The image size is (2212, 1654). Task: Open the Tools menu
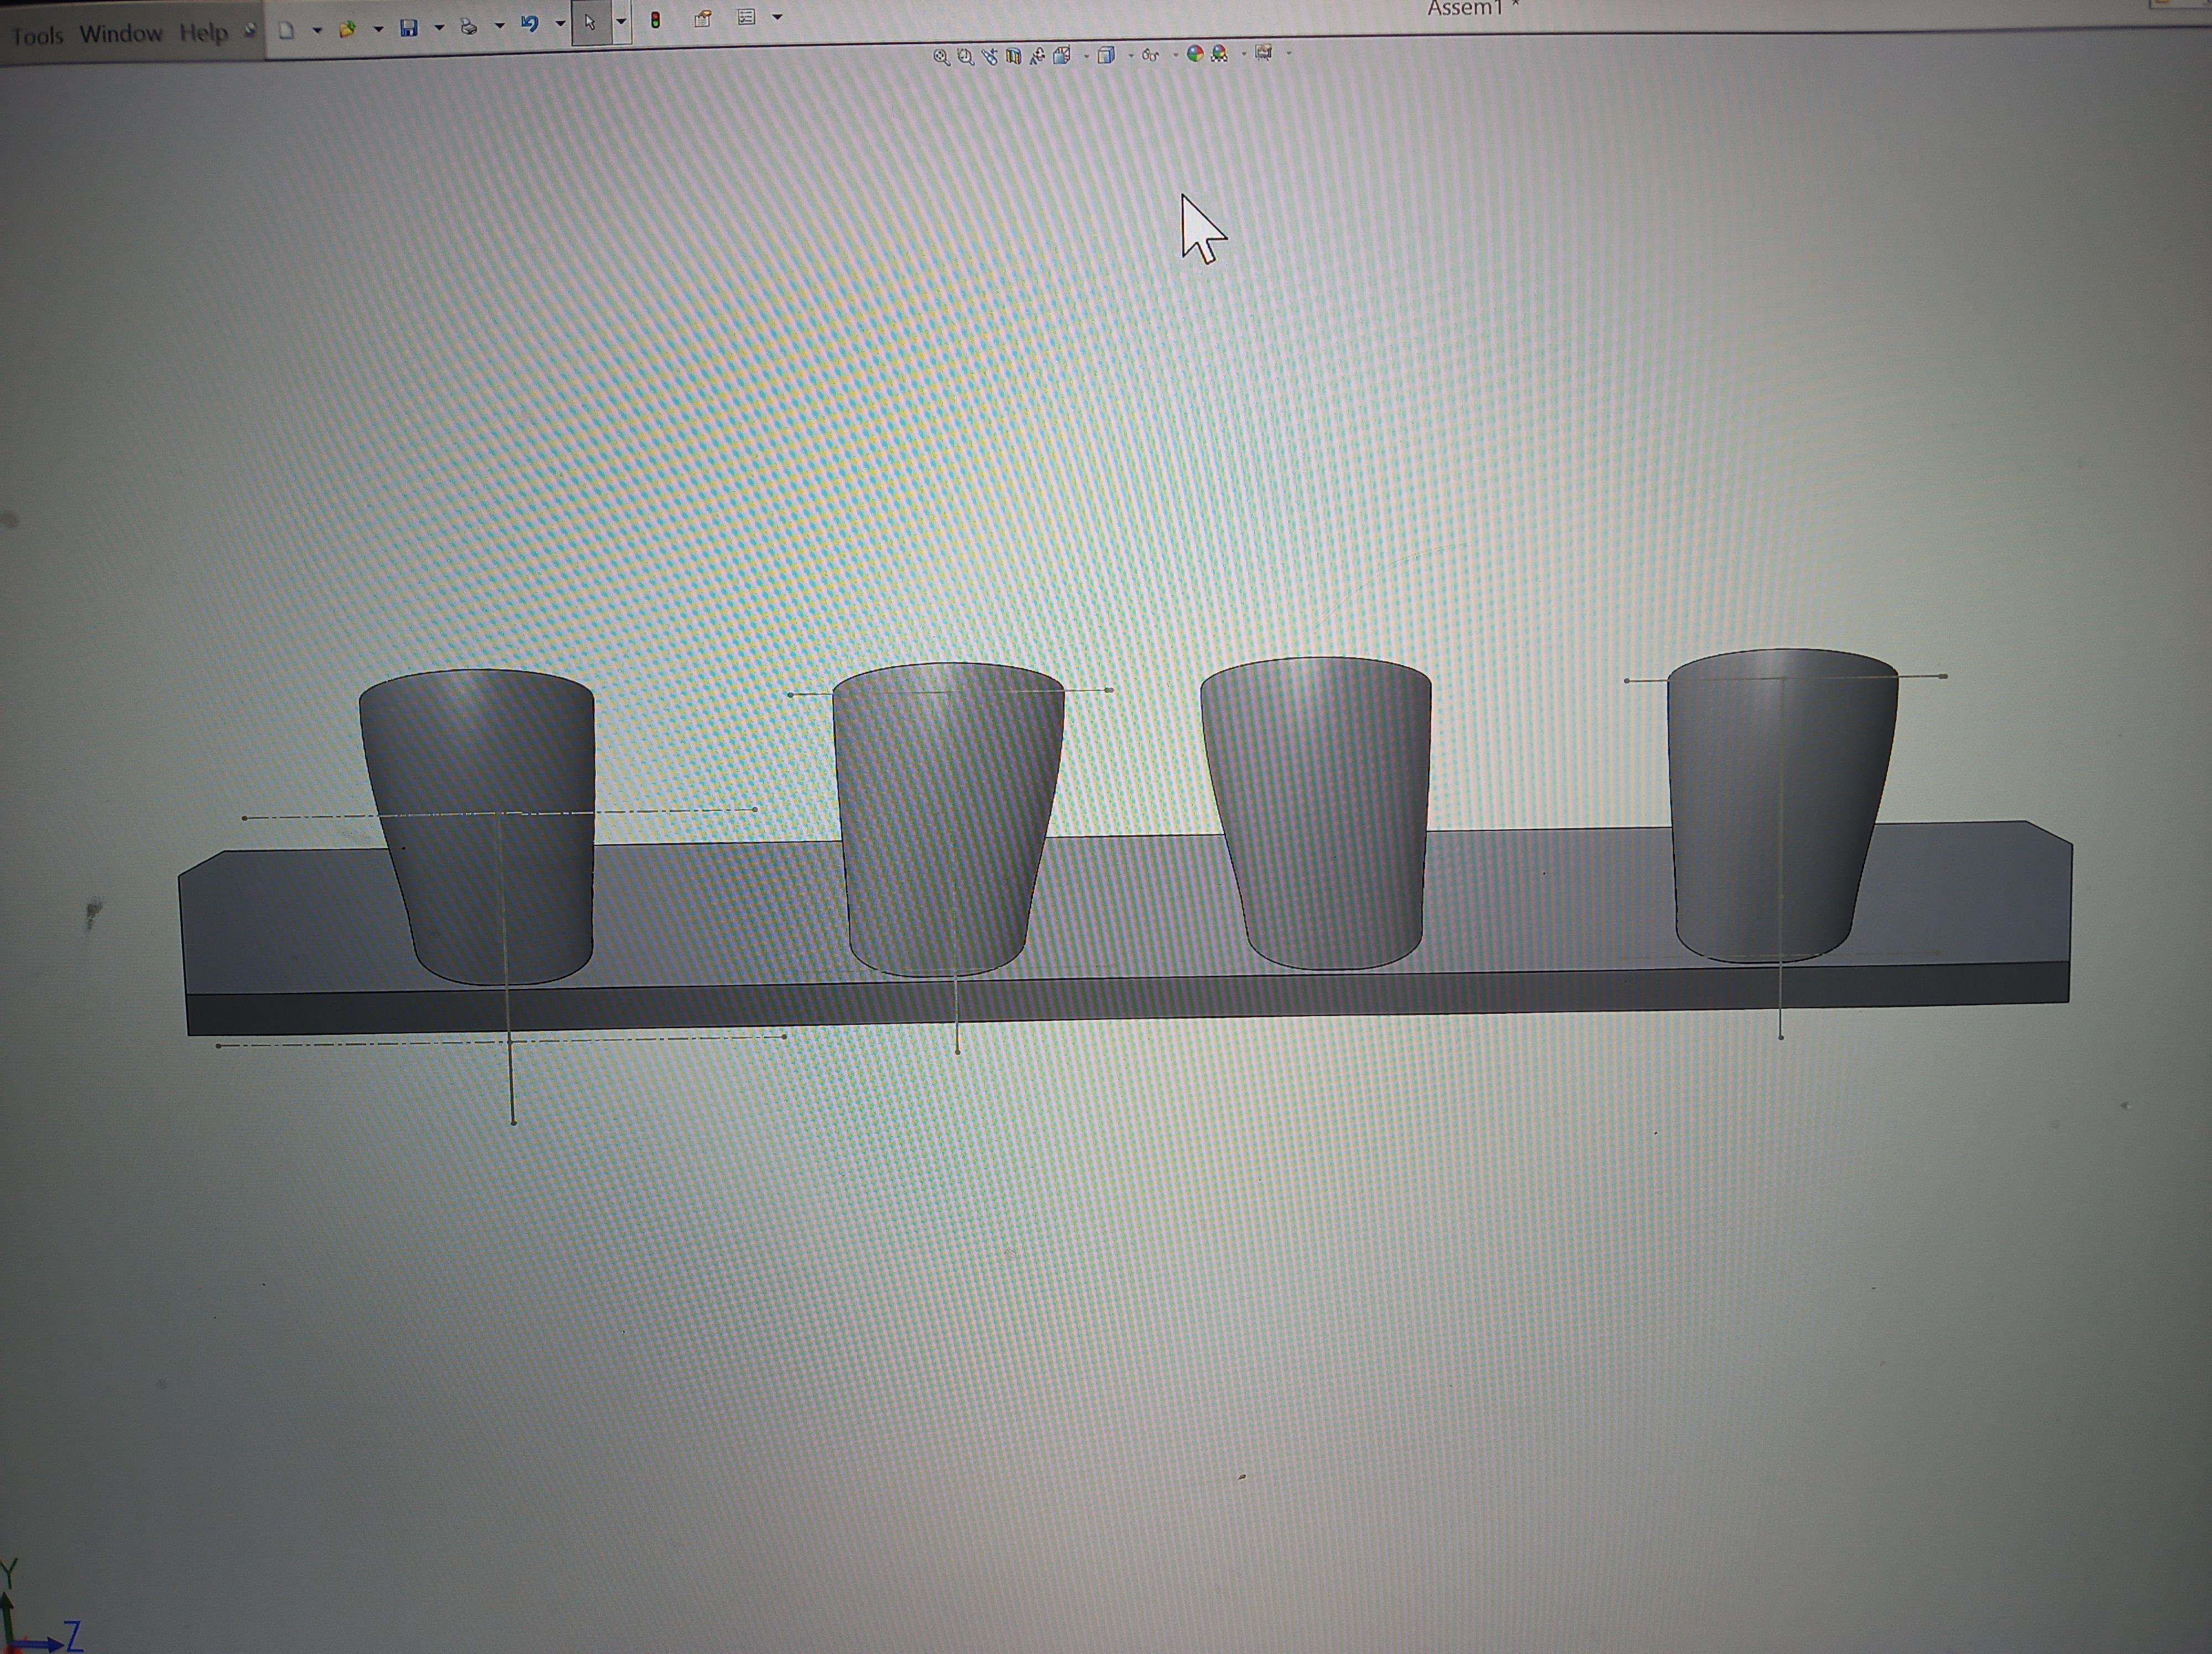(37, 36)
